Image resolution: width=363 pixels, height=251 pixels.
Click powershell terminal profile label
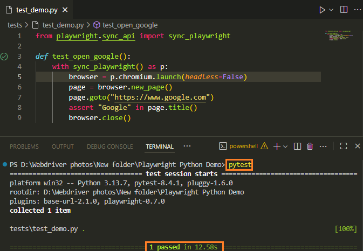244,146
